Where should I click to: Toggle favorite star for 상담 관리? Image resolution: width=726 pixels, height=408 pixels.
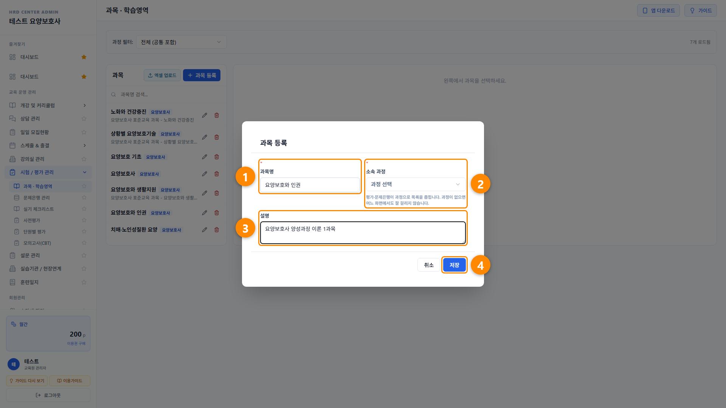pos(84,119)
